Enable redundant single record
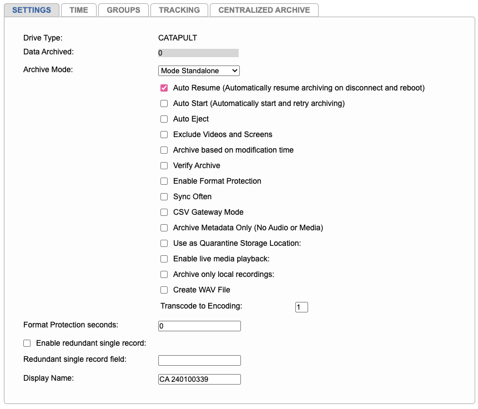The width and height of the screenshot is (478, 409). tap(27, 343)
